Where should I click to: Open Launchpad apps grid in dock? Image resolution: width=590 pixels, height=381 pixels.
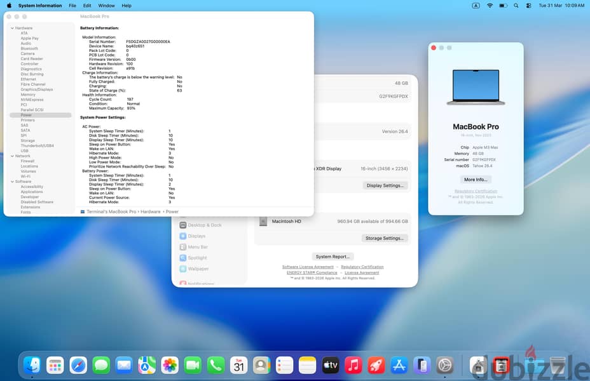[55, 365]
